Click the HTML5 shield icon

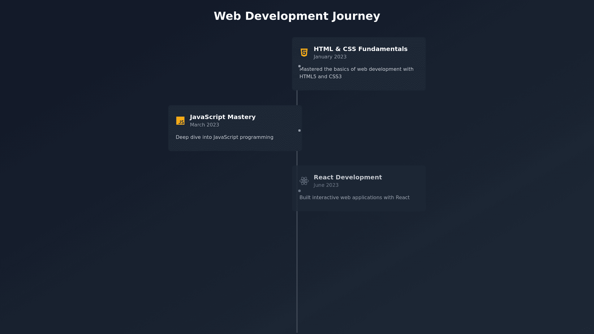304,53
